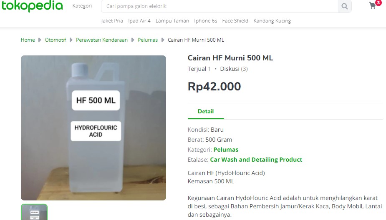Click the Kandang Kucing suggestion

coord(272,21)
